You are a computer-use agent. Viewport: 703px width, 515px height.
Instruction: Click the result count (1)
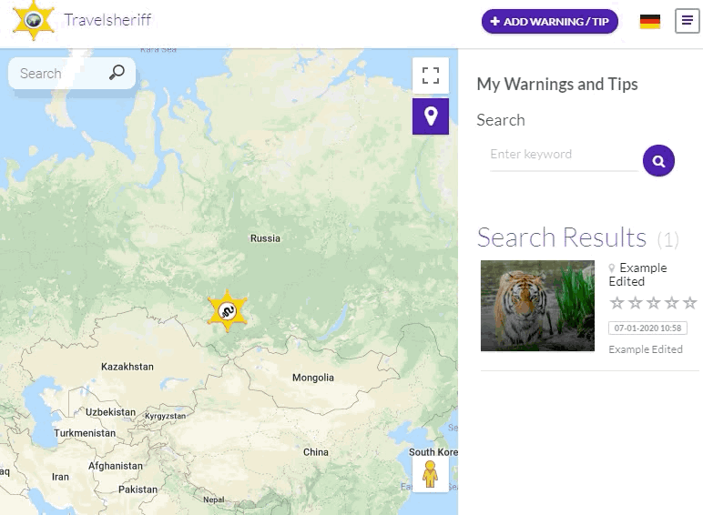tap(668, 239)
